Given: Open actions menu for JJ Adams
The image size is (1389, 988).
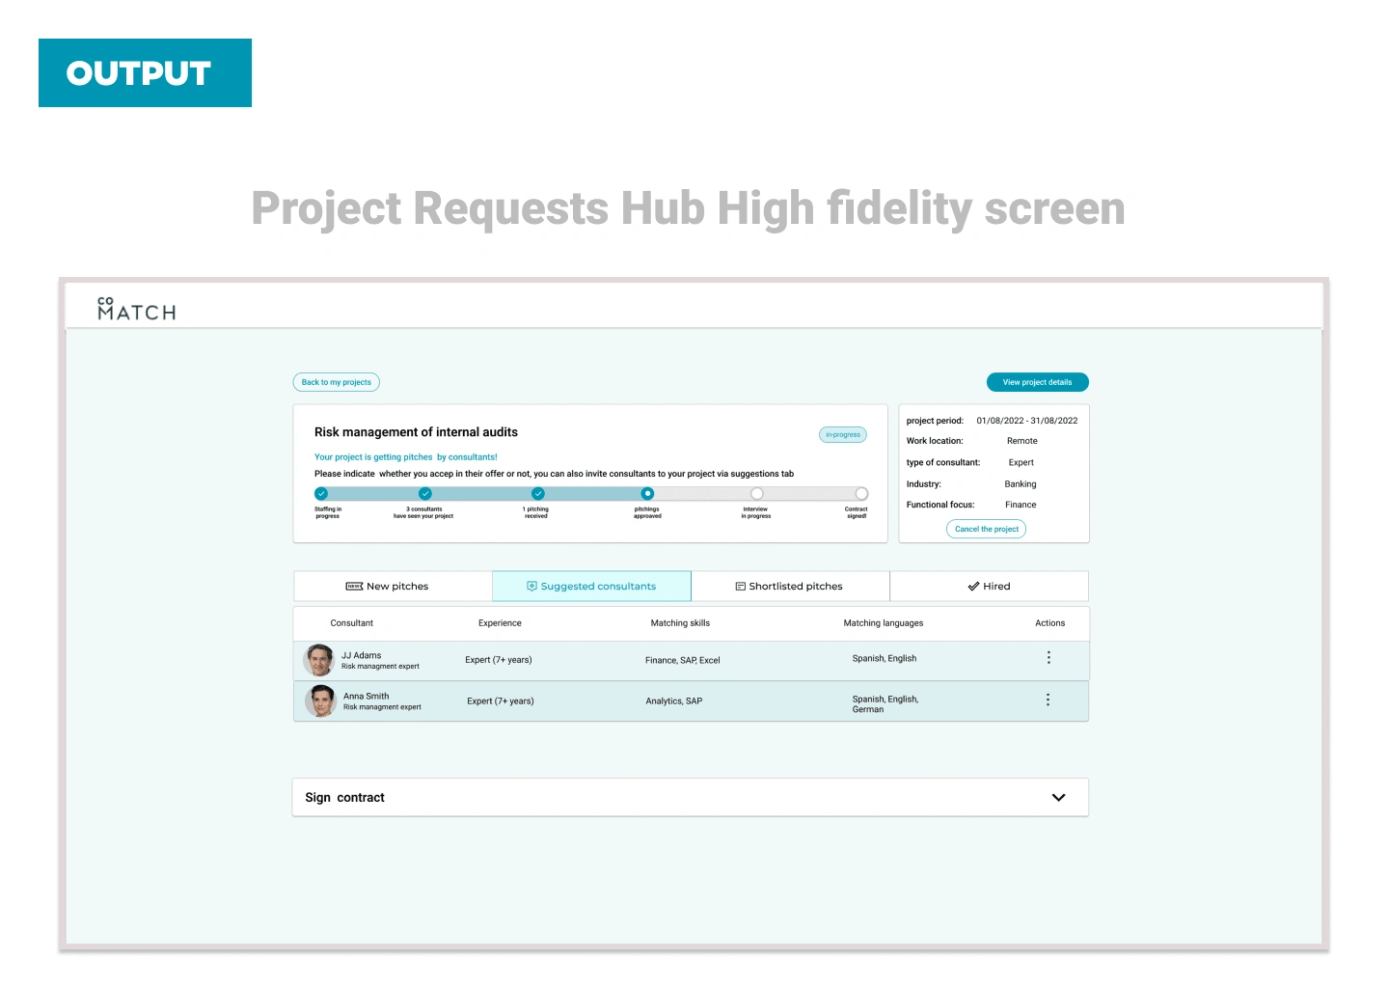Looking at the screenshot, I should tap(1049, 658).
